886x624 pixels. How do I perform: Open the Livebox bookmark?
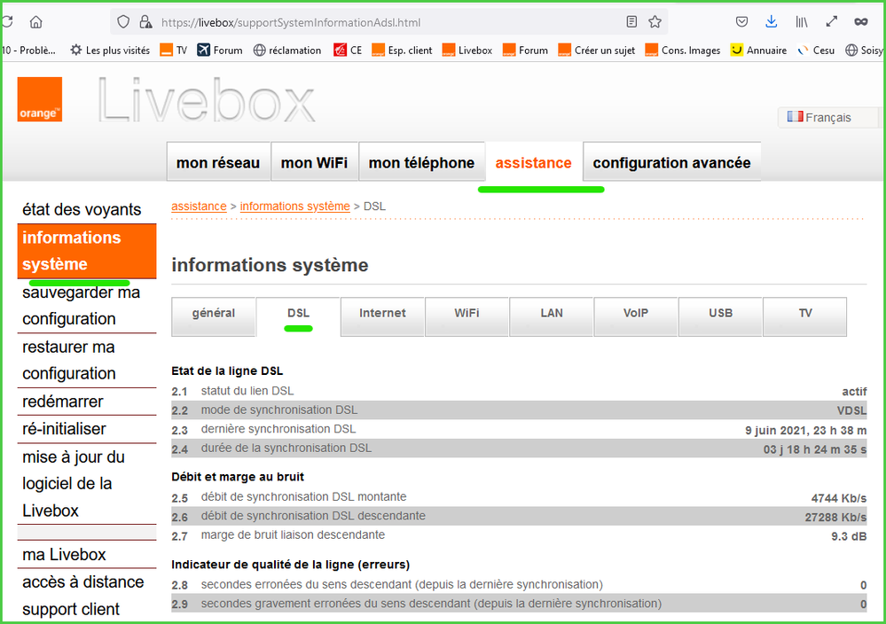[x=467, y=51]
